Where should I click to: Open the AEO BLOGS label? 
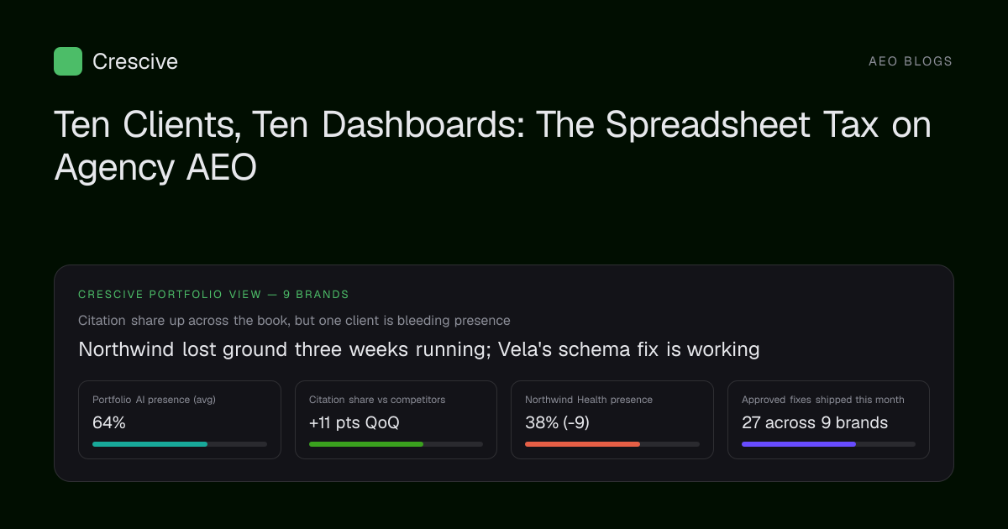911,61
